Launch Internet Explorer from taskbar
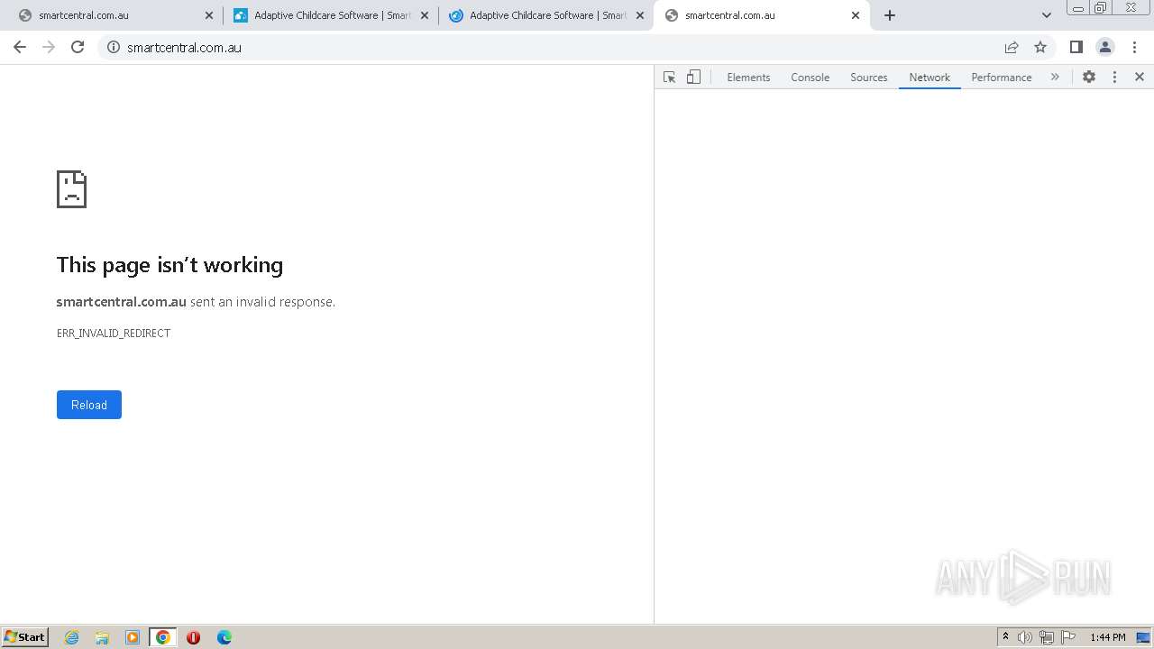The image size is (1154, 649). click(72, 637)
